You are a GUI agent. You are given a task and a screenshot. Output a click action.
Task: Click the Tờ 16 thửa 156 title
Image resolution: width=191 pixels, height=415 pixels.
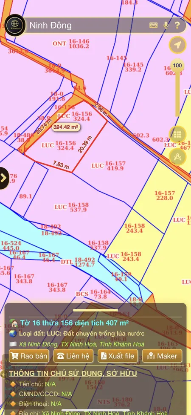75,323
